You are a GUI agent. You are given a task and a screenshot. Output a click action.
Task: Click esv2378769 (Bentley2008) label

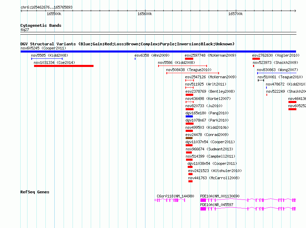coord(210,91)
